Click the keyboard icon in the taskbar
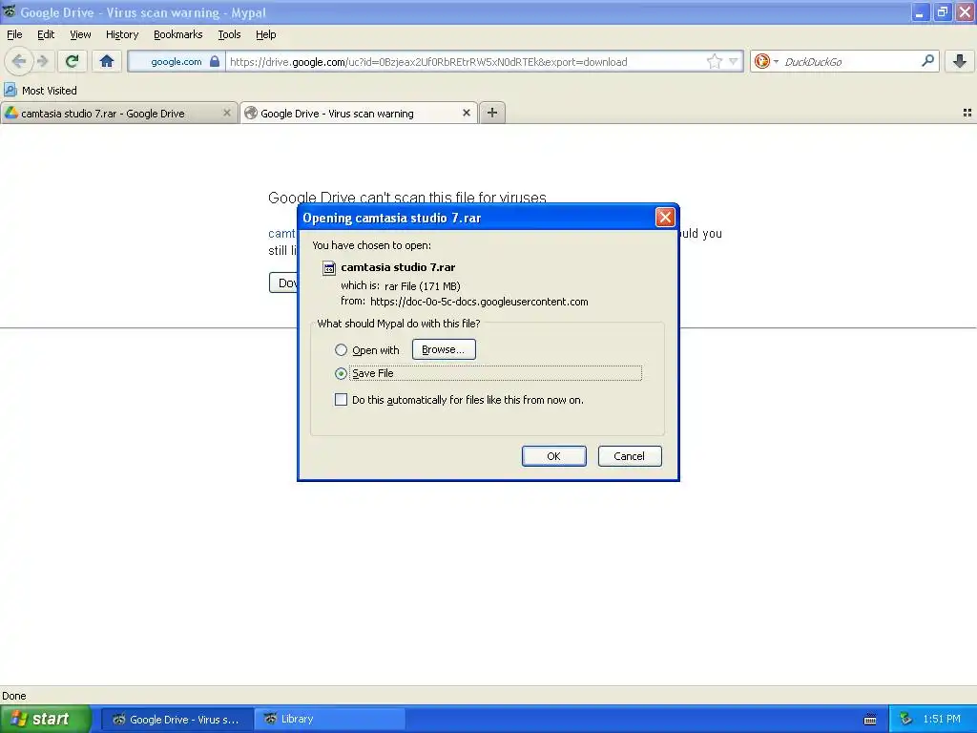Viewport: 977px width, 733px height. click(x=870, y=720)
